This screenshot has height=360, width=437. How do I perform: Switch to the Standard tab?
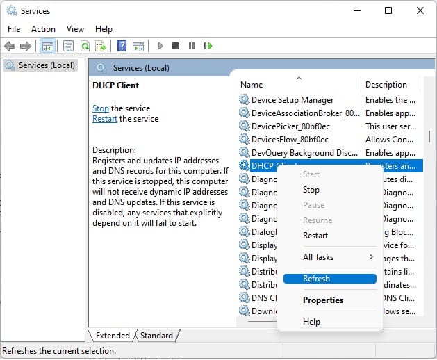point(156,336)
